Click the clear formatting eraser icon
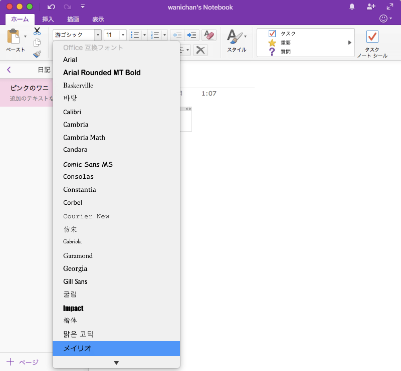401x371 pixels. [x=209, y=35]
